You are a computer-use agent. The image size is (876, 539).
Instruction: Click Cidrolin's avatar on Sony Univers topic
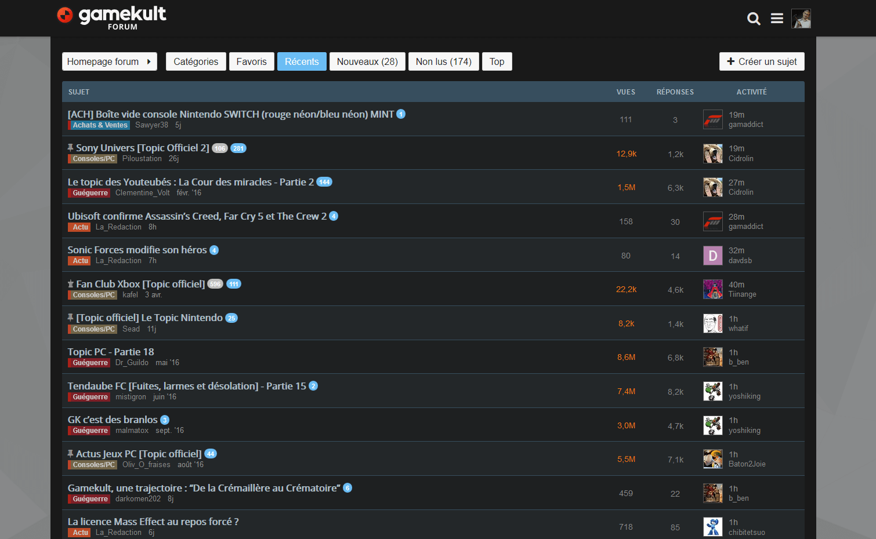tap(712, 153)
